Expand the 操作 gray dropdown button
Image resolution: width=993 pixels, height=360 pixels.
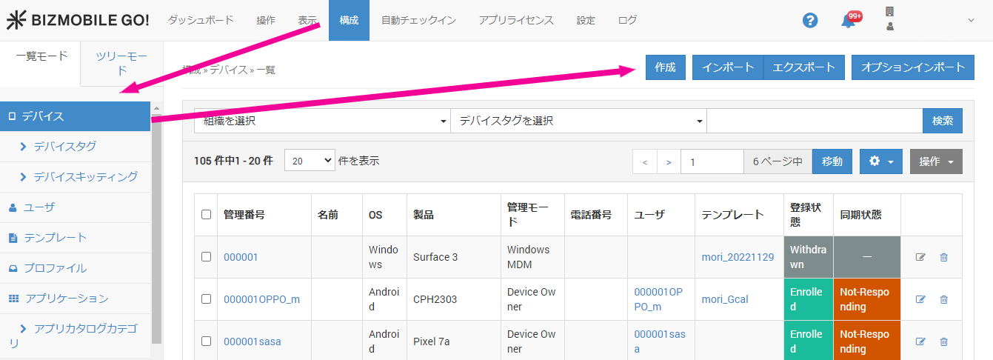936,161
